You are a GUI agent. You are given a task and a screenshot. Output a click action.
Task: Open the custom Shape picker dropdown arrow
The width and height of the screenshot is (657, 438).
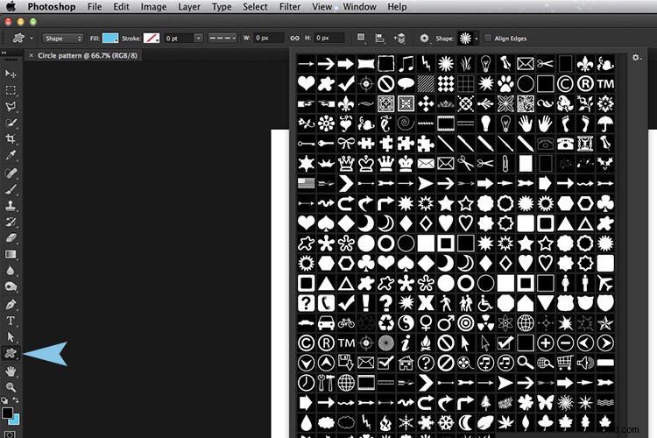477,39
